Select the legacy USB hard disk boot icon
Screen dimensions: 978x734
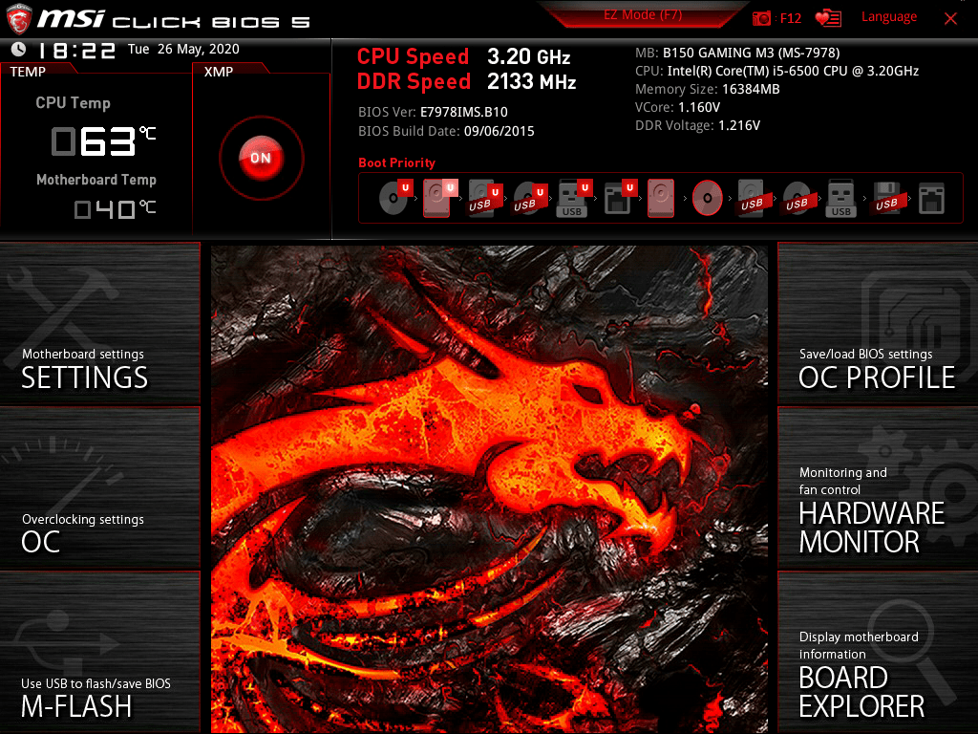[753, 198]
